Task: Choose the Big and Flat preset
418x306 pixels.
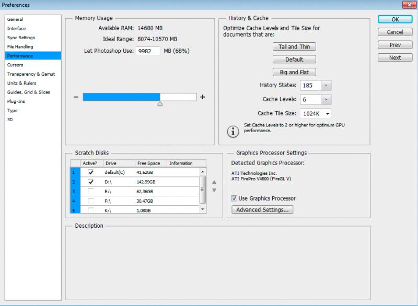Action: 294,72
